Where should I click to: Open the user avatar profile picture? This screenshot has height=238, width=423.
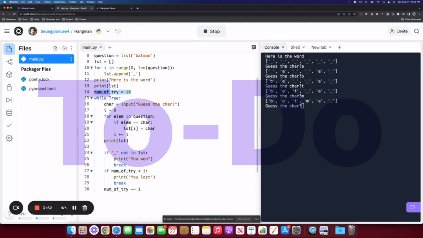click(33, 31)
